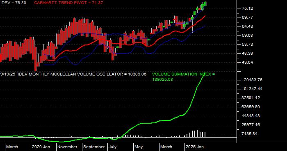This screenshot has height=151, width=287.
Task: Click the 48.39 price axis value
Action: coord(248,53)
